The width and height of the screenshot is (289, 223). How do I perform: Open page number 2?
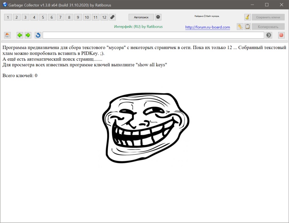17,17
